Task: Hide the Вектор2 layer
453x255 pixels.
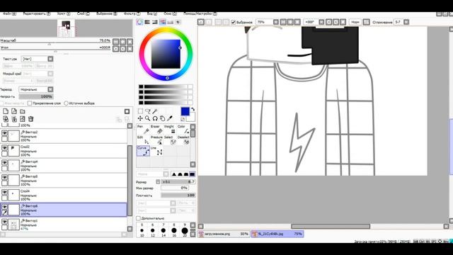Action: 5,132
